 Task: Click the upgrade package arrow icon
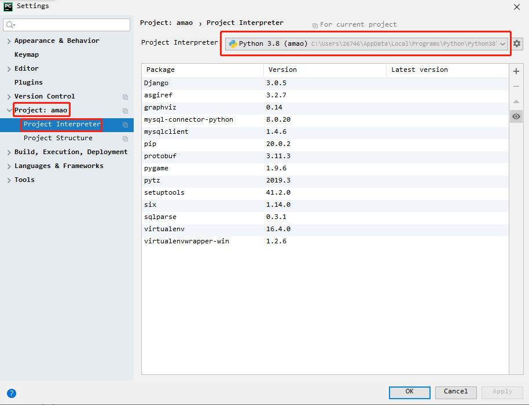pos(516,101)
